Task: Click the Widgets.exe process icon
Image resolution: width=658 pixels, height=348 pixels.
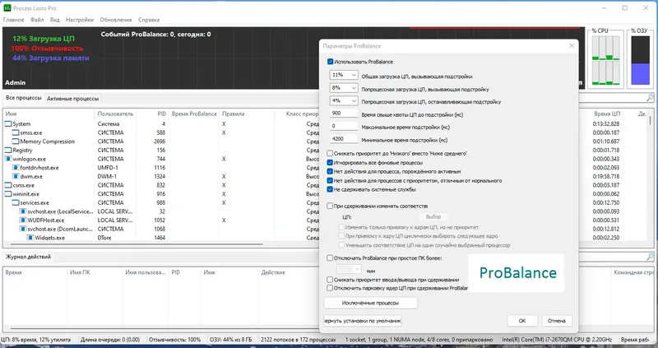Action: point(30,238)
